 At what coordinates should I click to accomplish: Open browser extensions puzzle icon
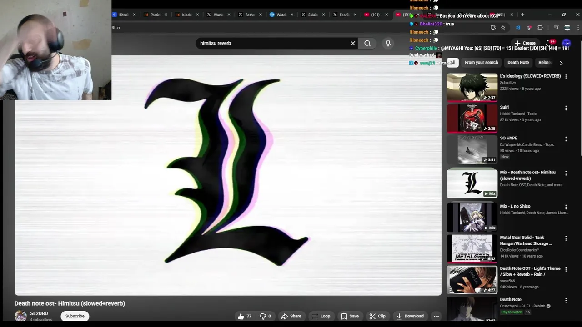coord(540,28)
